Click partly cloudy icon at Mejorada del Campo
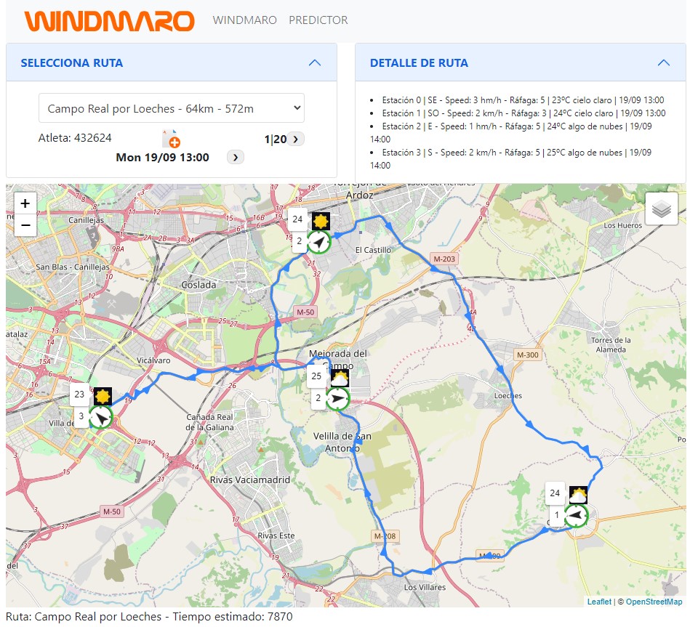 click(340, 378)
